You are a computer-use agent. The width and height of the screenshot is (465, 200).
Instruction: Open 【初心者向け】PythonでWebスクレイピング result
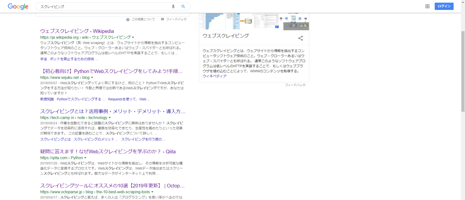(111, 72)
